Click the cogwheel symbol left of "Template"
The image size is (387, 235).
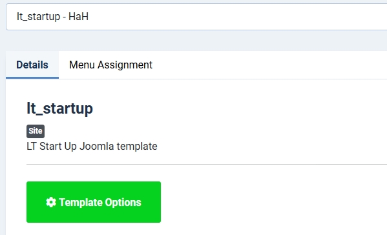coord(51,202)
